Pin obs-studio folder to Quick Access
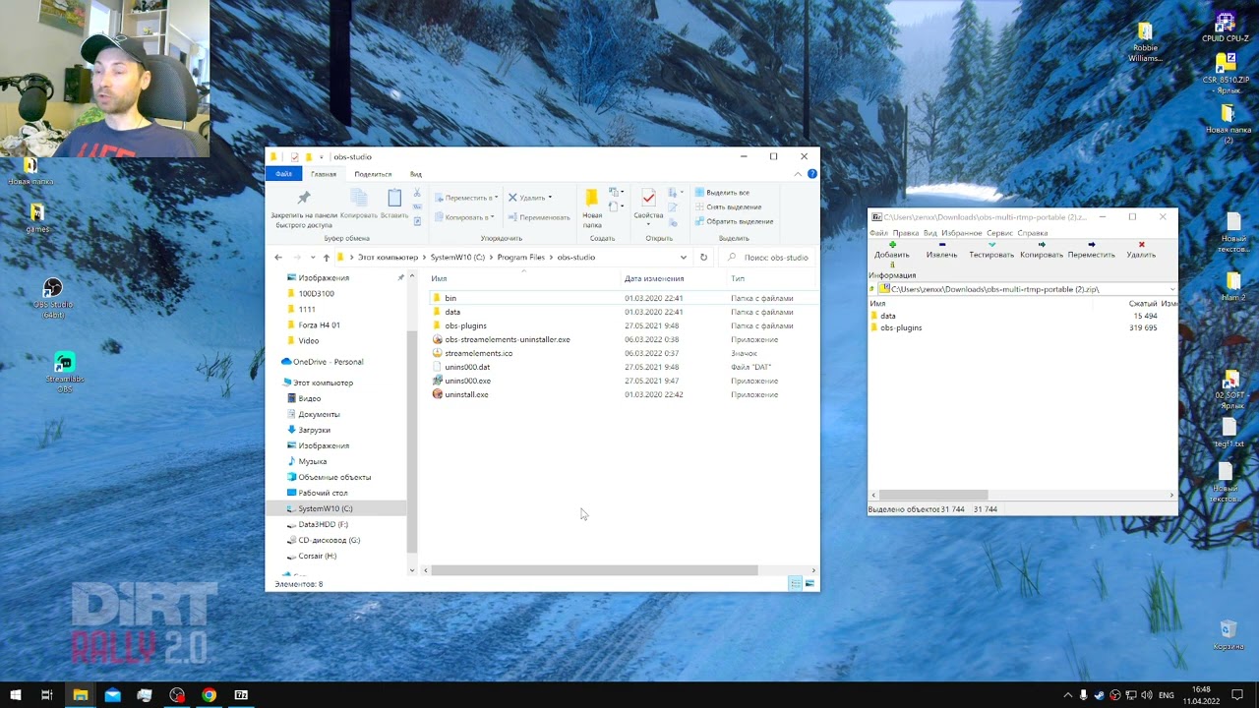 point(303,209)
